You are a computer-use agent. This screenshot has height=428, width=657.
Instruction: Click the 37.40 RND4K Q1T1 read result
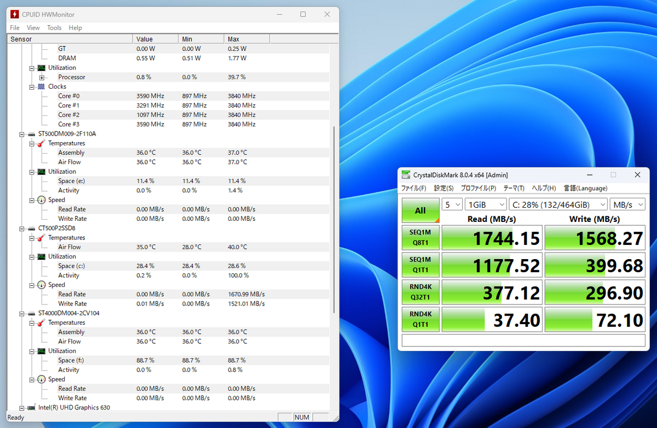click(492, 320)
